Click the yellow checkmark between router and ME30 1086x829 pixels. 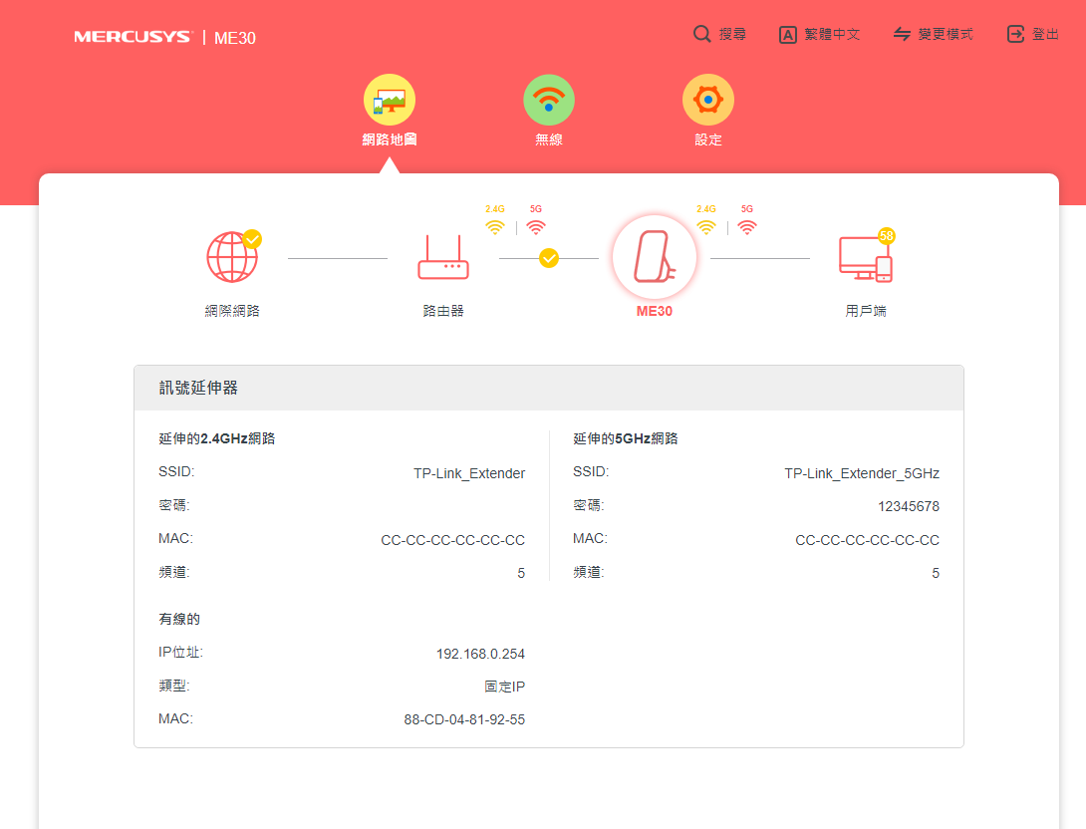pos(549,258)
